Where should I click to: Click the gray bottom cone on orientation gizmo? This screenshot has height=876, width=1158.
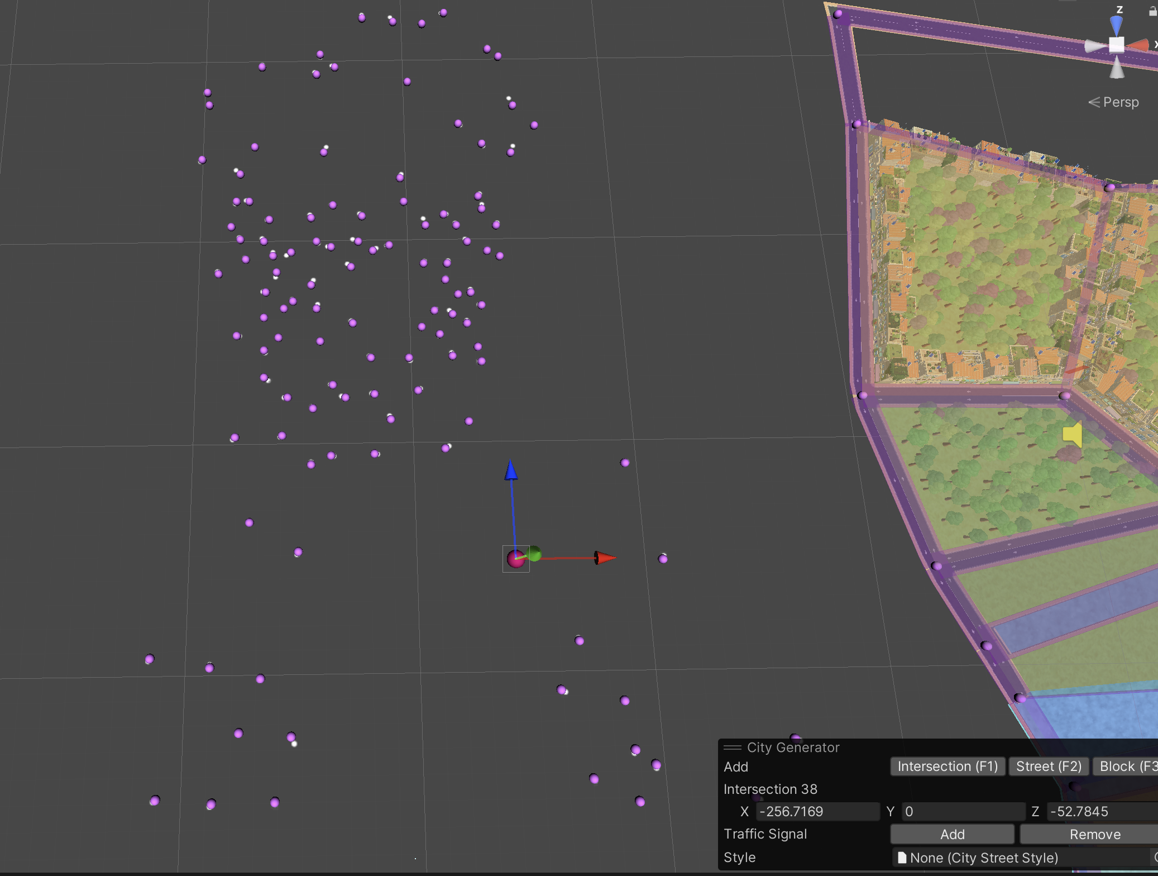[x=1117, y=68]
